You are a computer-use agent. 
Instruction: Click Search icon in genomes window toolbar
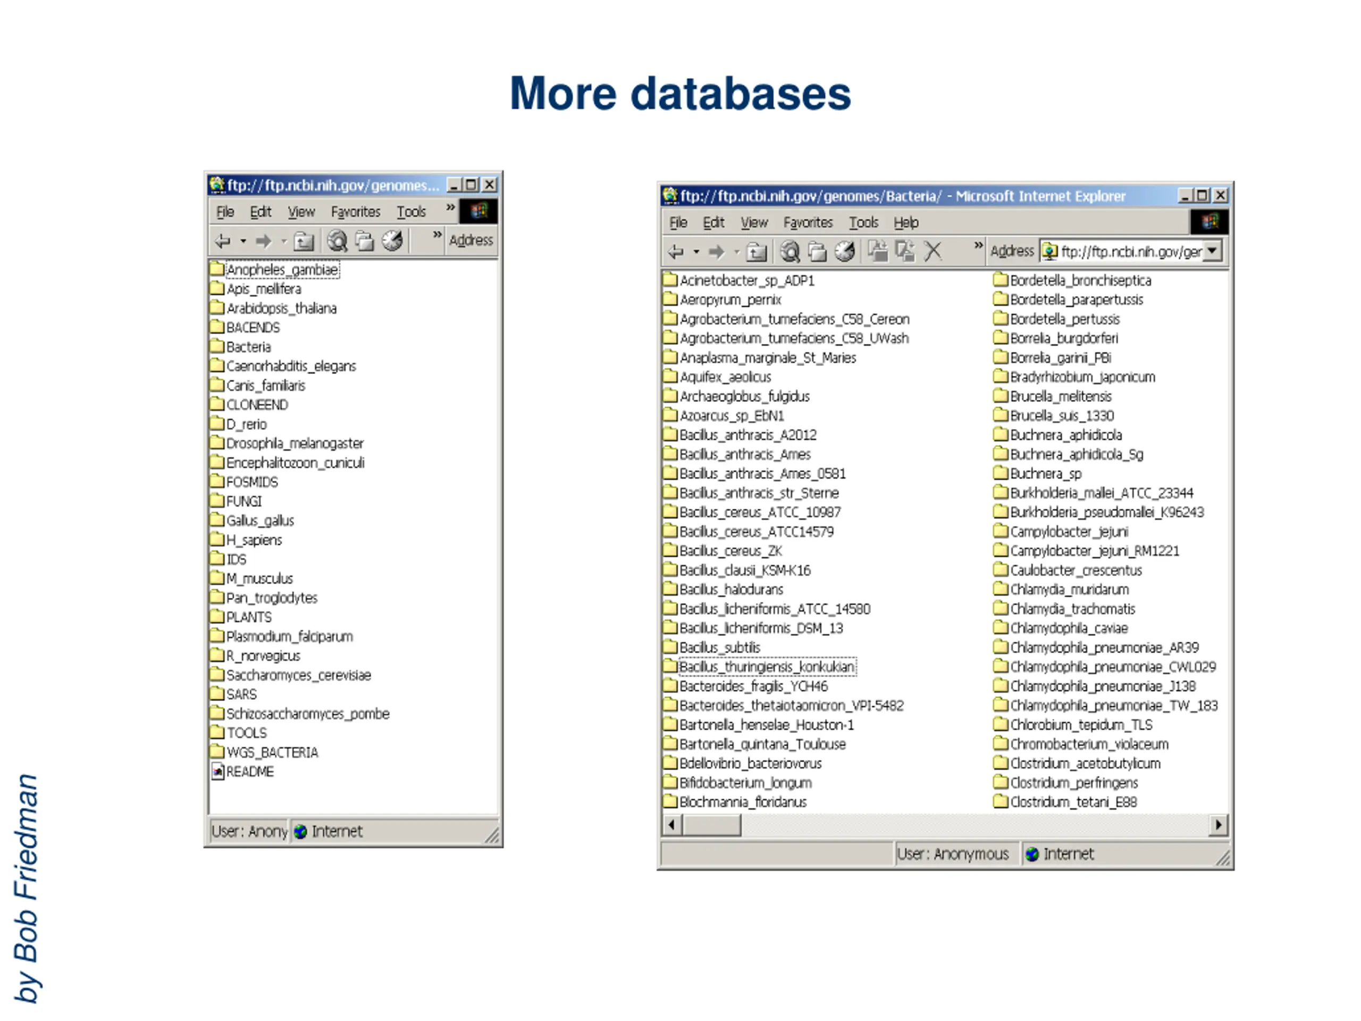[x=337, y=241]
